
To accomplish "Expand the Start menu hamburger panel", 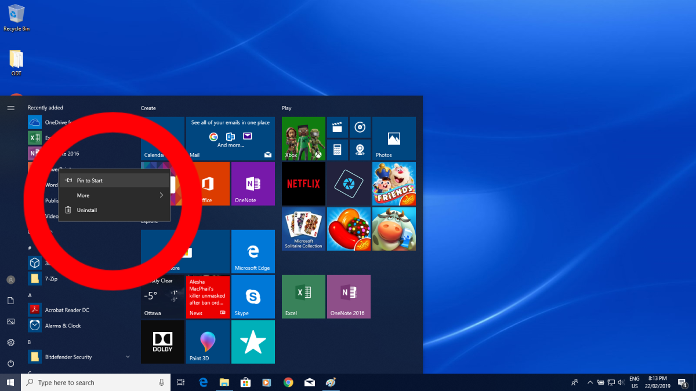I will coord(10,107).
